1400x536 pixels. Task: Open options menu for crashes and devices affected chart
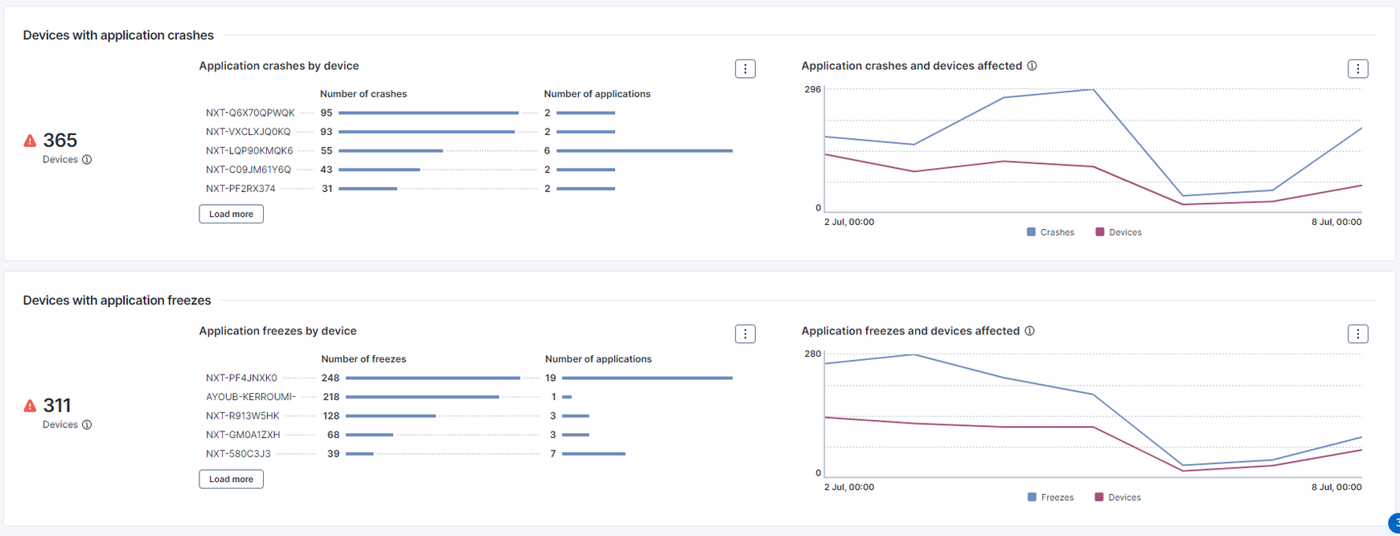point(1357,69)
